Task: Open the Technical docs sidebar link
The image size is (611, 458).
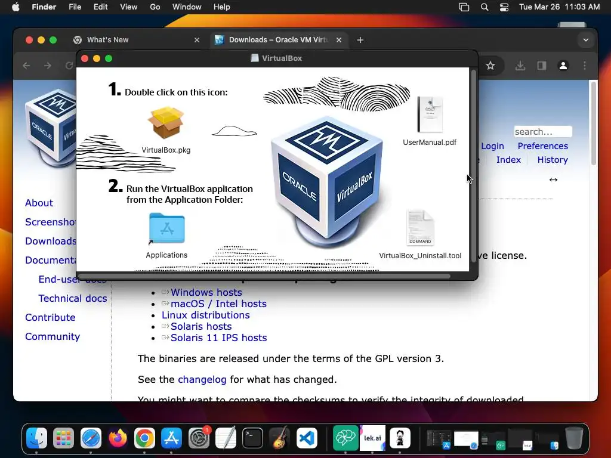Action: [x=72, y=298]
